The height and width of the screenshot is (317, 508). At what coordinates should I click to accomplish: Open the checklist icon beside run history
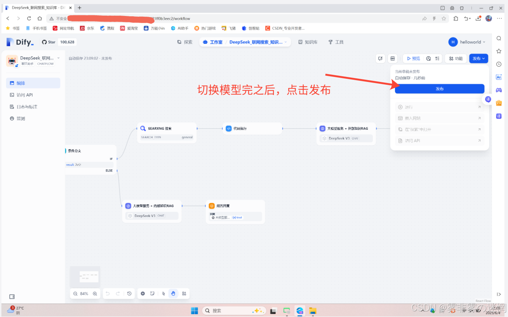pos(437,59)
